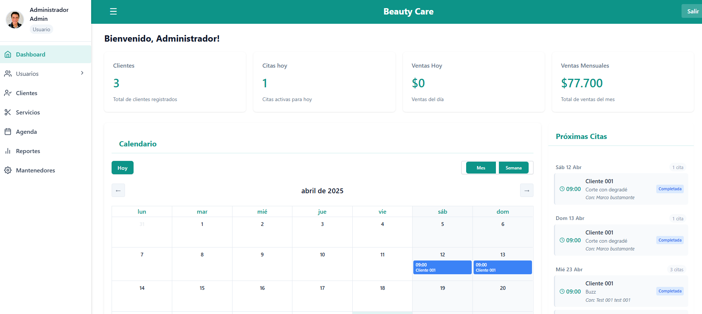Screen dimensions: 702x314
Task: Click clock icon in Mié 23 Abr appointment
Action: [562, 291]
